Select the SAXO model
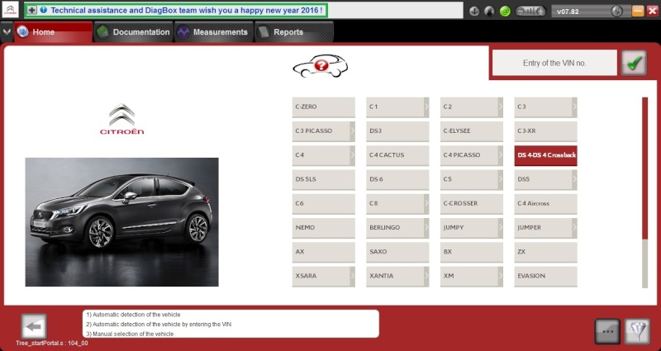 [x=397, y=252]
